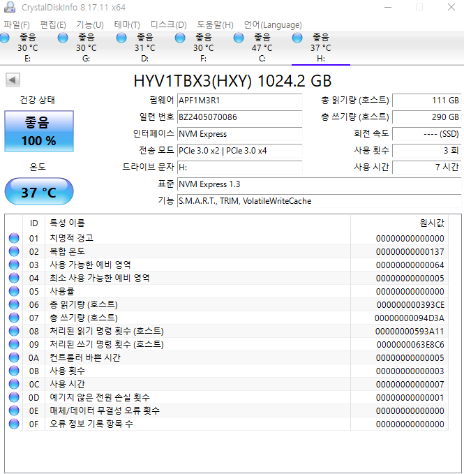This screenshot has height=474, width=464.
Task: Click raw value 0000000000137
Action: tap(410, 251)
